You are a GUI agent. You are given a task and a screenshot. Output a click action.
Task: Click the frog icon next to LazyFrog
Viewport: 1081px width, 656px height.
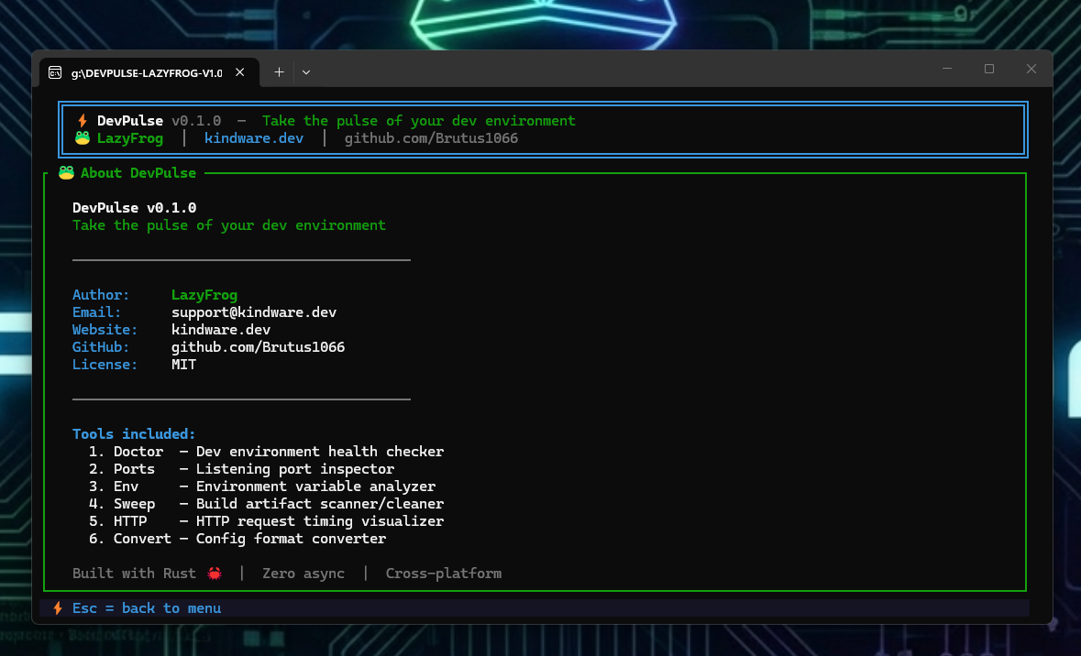[x=83, y=138]
